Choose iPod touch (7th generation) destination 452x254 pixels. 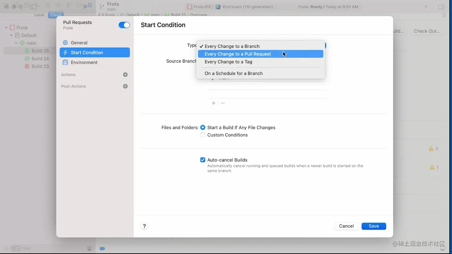tap(244, 7)
